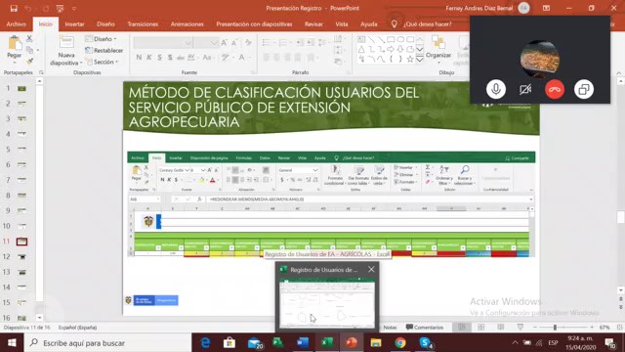Open Google Chrome from taskbar
625x352 pixels.
click(400, 343)
